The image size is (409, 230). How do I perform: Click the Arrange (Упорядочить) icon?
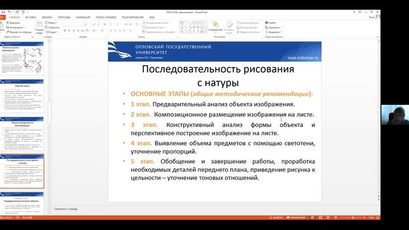point(215,25)
